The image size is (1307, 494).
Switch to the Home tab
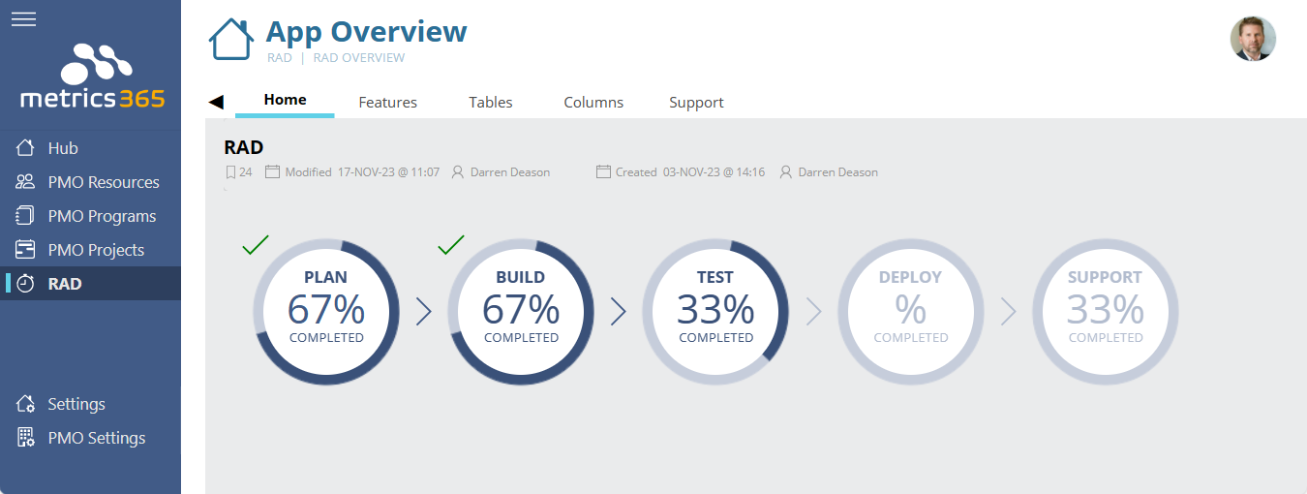tap(285, 100)
